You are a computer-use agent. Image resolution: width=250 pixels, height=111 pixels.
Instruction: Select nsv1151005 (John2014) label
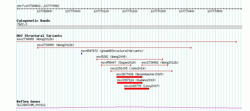[x=128, y=68]
